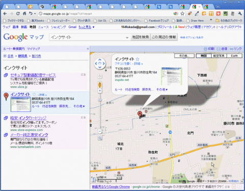Viewport: 245px width, 191px height.
Task: Open the ウェブ履歴 link
Action: tap(194, 27)
